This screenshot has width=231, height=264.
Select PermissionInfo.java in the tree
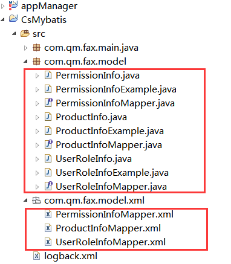coord(98,76)
